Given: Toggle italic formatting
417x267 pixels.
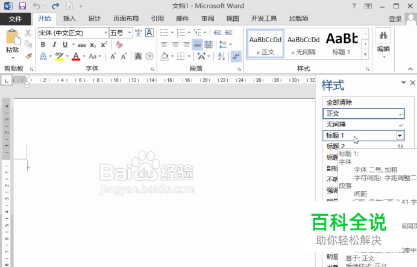Looking at the screenshot, I should 54,45.
